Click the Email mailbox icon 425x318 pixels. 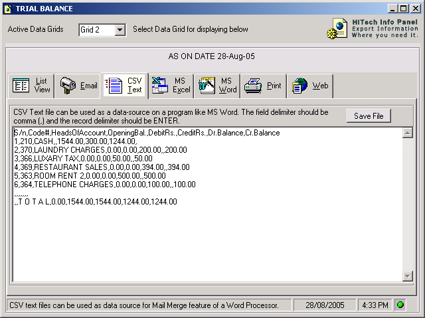click(x=68, y=86)
